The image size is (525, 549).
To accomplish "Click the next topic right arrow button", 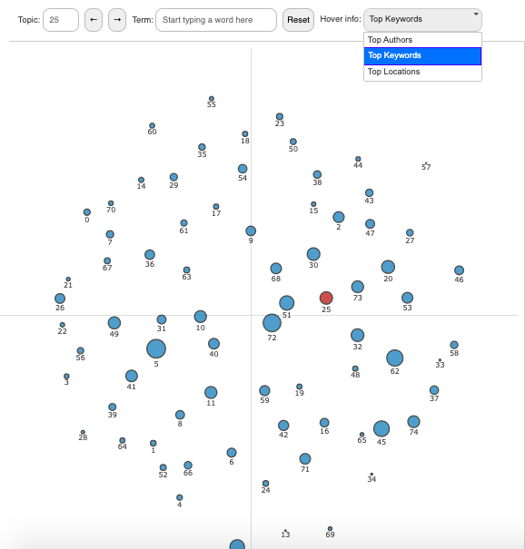I will tap(117, 20).
